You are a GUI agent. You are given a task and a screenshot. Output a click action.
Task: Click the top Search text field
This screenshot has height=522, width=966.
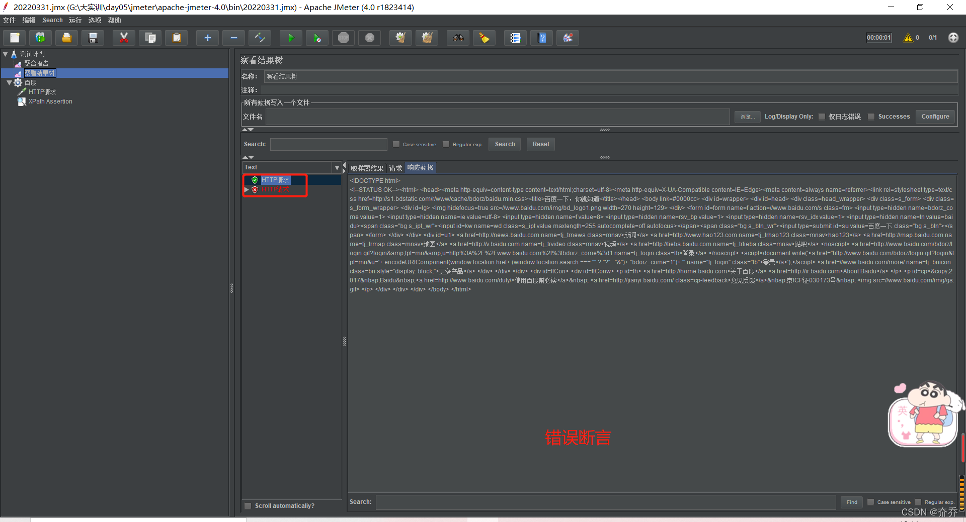point(329,144)
